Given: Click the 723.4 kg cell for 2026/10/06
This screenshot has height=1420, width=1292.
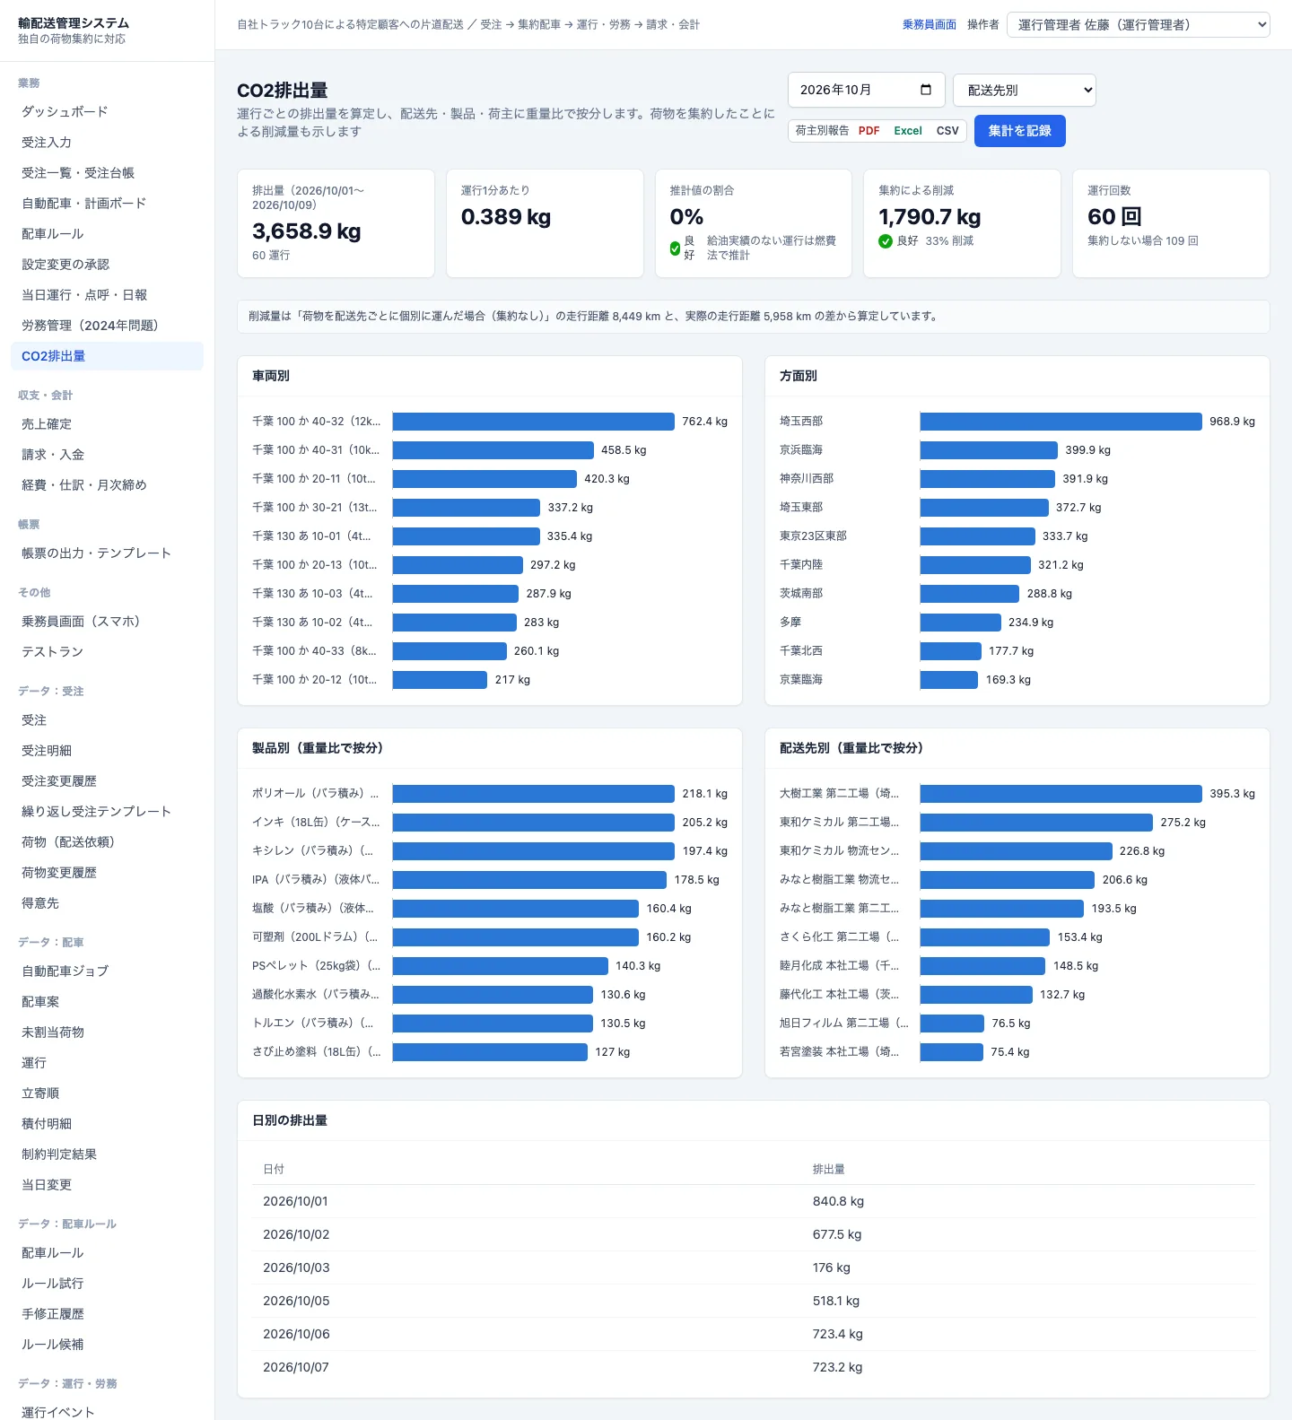Looking at the screenshot, I should [838, 1334].
